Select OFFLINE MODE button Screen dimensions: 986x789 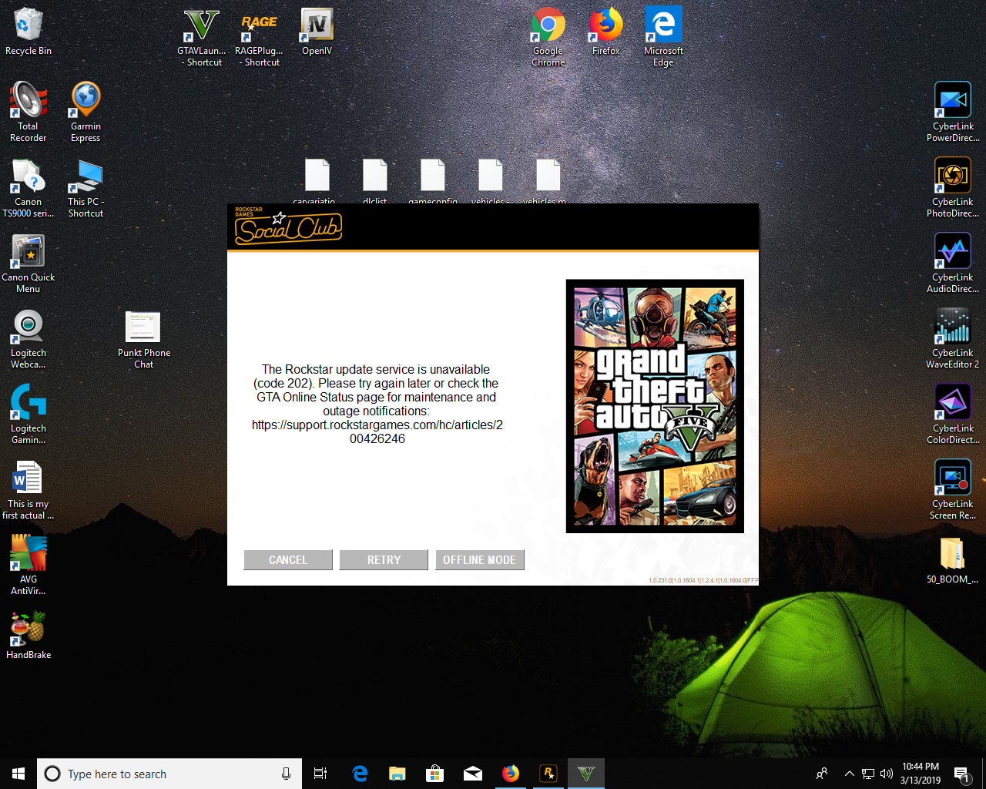(479, 560)
